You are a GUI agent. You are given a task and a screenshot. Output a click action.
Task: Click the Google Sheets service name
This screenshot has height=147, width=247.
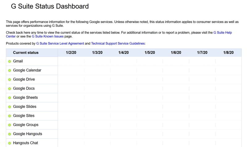(25, 97)
